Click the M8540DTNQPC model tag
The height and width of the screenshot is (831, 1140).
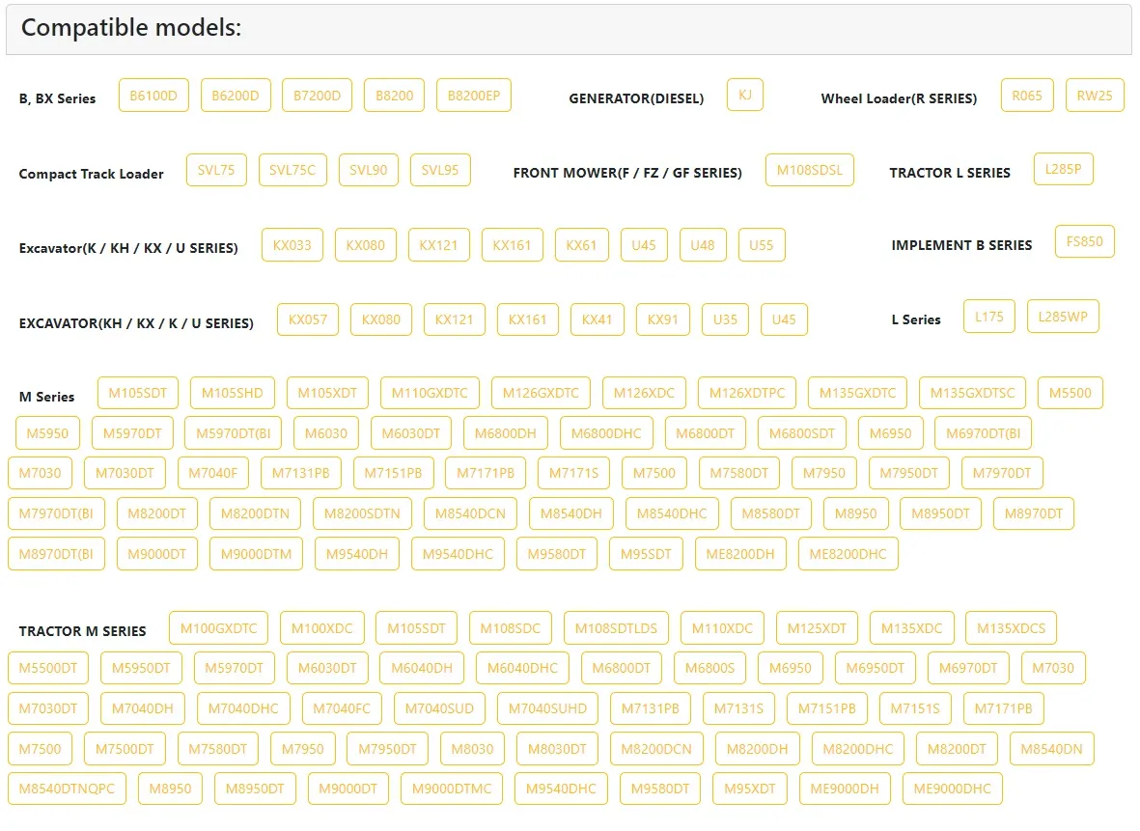[x=67, y=789]
